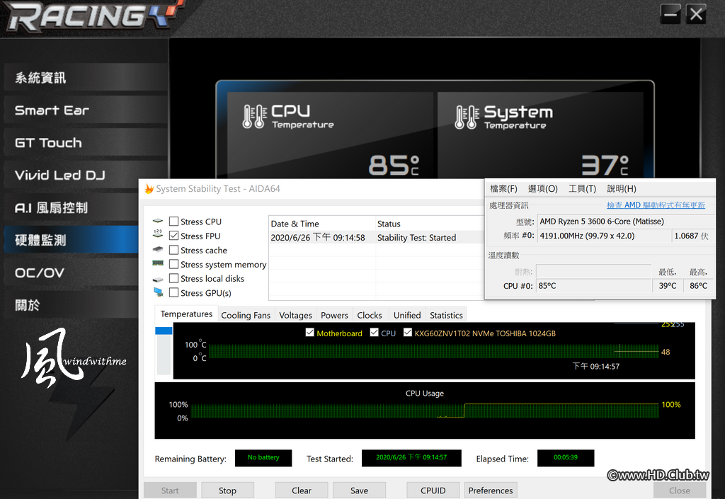The image size is (725, 499).
Task: Switch to the Temperatures tab
Action: [186, 314]
